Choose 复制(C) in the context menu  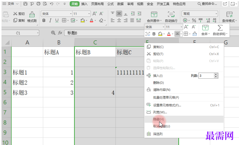pos(184,47)
